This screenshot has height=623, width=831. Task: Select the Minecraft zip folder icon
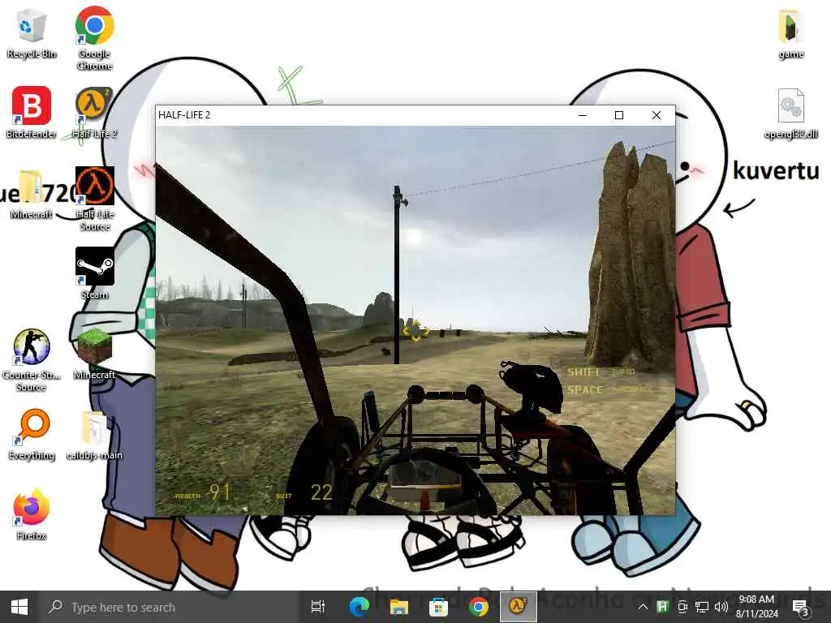point(32,195)
